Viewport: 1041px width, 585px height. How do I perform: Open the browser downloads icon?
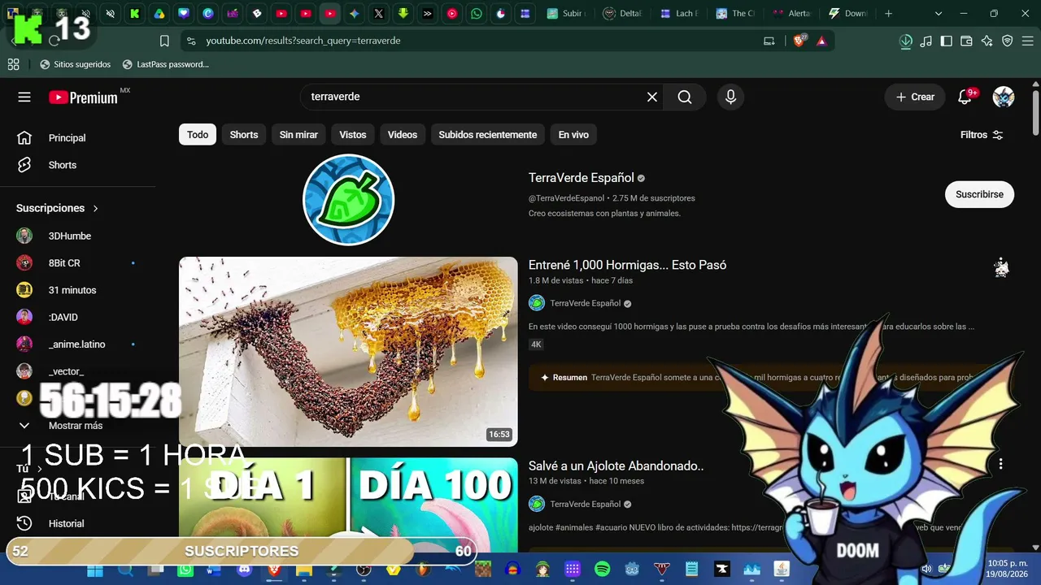tap(906, 41)
